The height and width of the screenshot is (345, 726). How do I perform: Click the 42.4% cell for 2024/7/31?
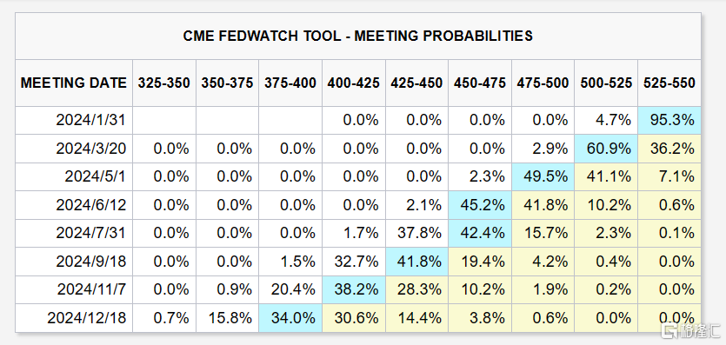tap(480, 234)
